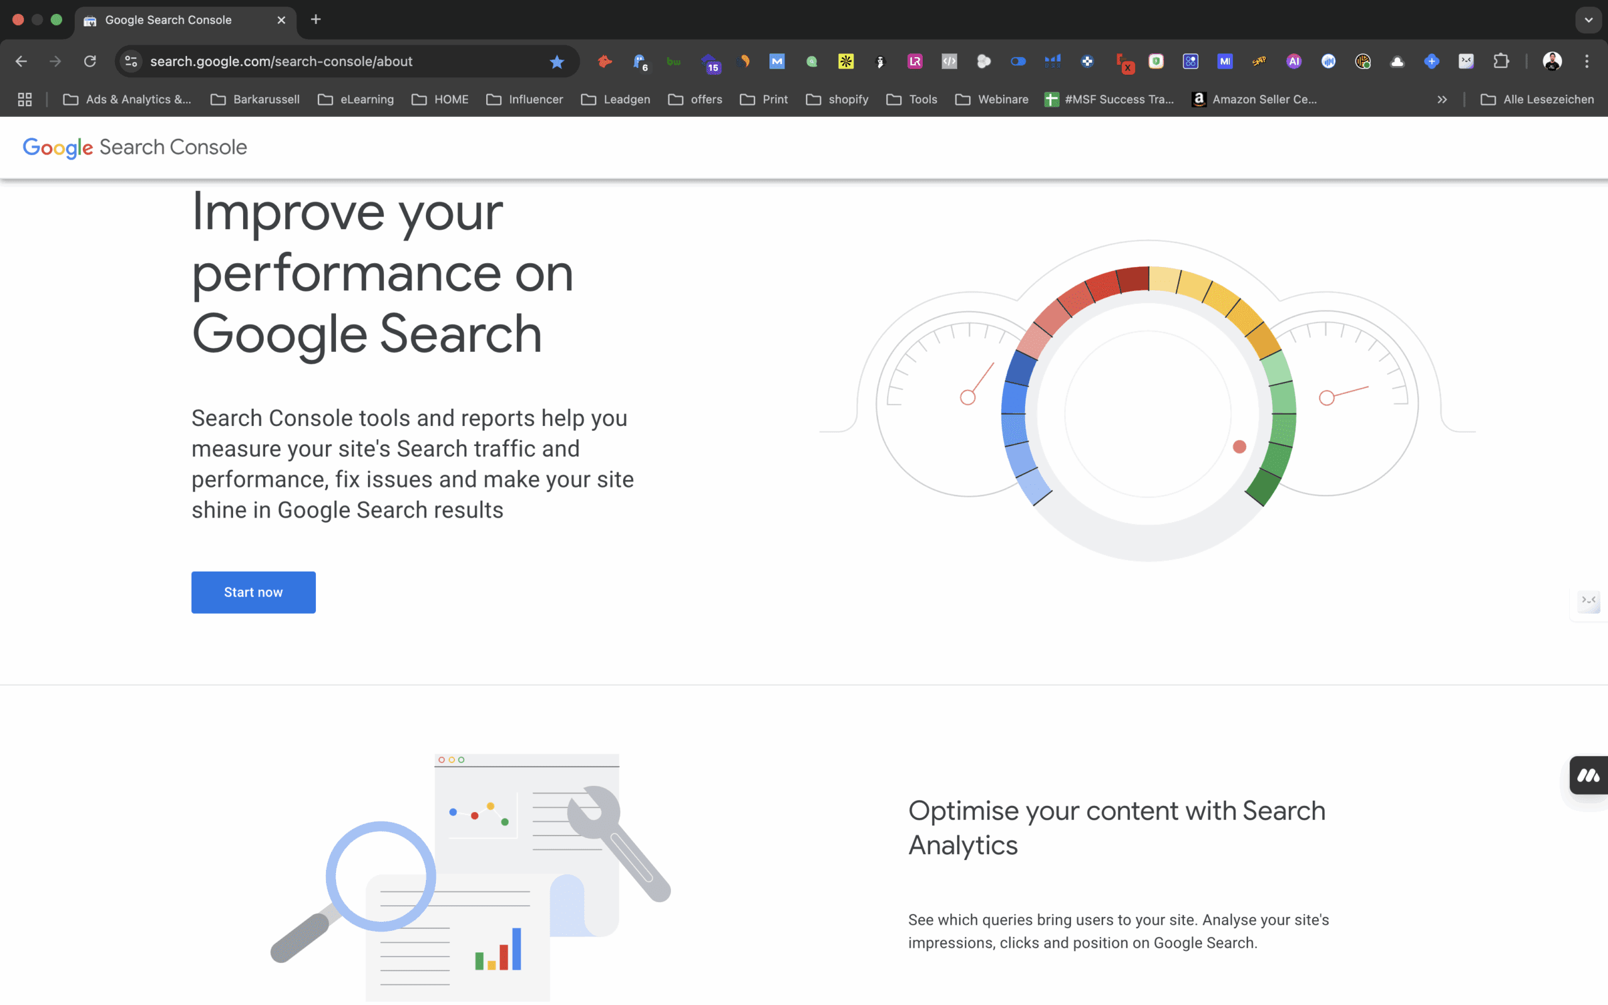The height and width of the screenshot is (1005, 1608).
Task: Open the Tools bookmark folder
Action: coord(911,100)
